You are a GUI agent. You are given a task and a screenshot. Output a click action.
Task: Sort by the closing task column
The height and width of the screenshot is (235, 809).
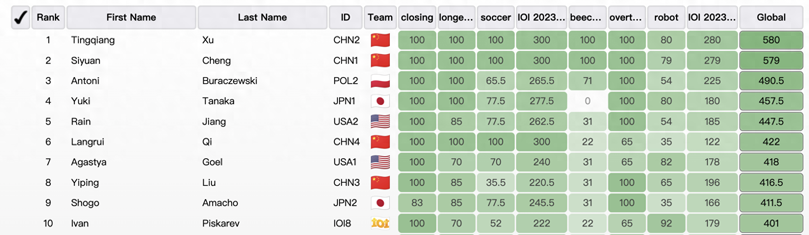[x=417, y=17]
